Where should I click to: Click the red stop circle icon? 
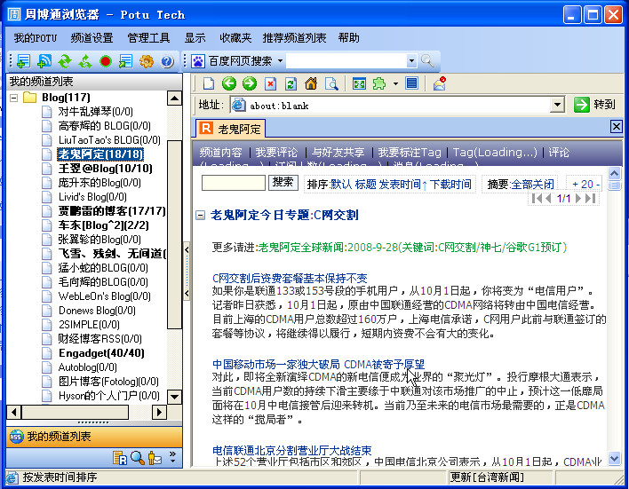(x=106, y=61)
